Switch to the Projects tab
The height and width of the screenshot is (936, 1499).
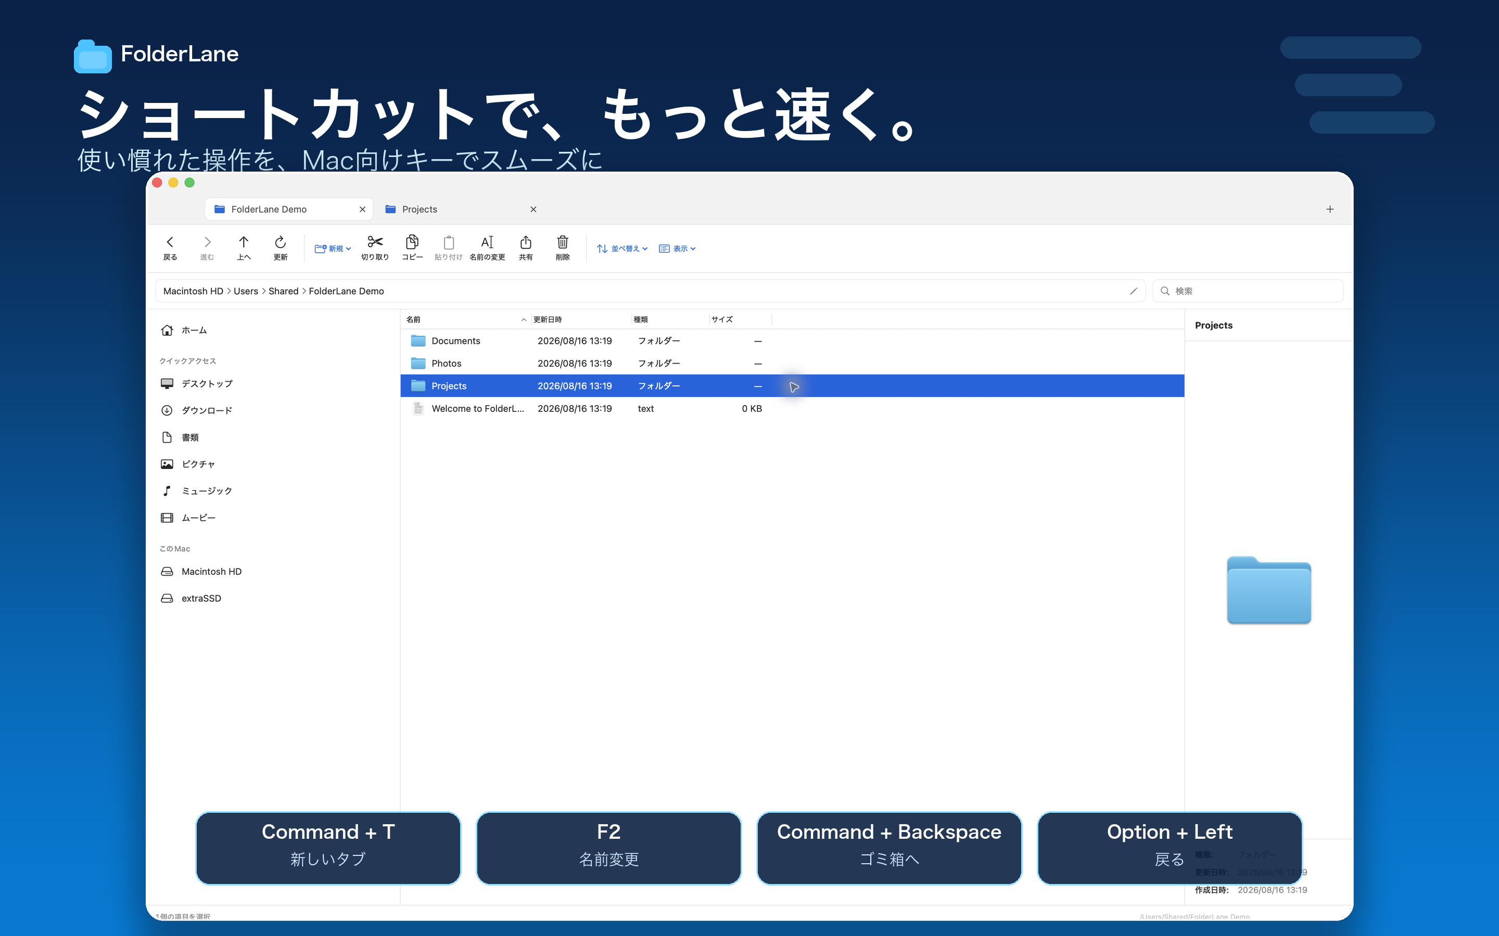point(461,209)
